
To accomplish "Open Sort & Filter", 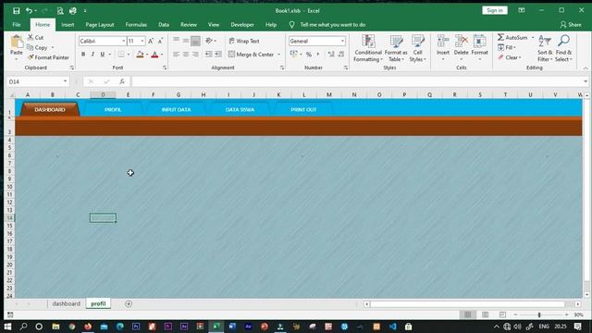I will click(x=545, y=48).
